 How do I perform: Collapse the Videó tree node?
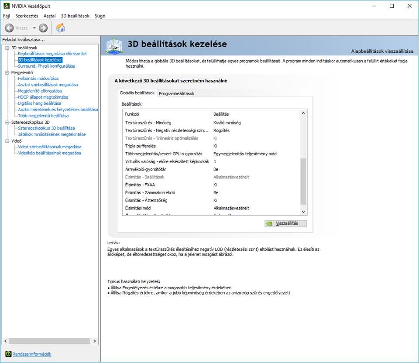7,141
